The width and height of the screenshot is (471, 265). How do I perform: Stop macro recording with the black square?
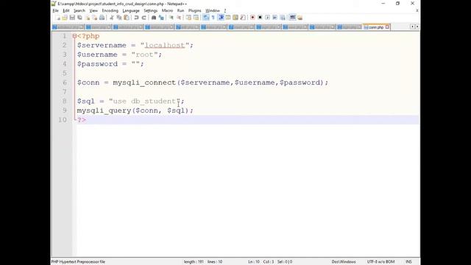(x=260, y=18)
